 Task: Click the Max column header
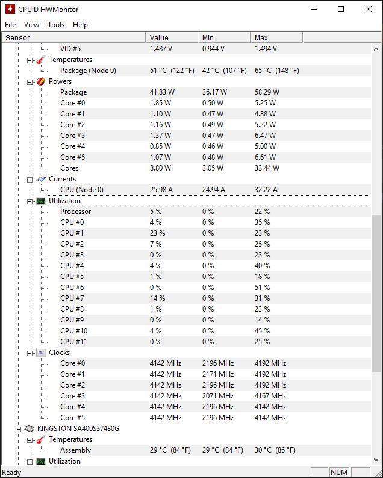[276, 37]
